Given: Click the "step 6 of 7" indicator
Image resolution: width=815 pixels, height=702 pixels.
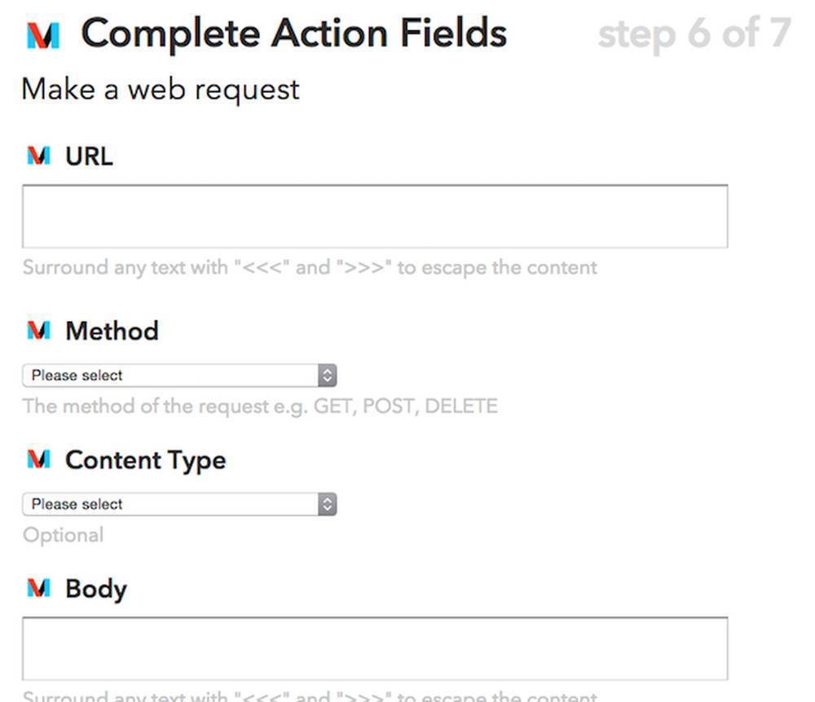Looking at the screenshot, I should point(694,34).
